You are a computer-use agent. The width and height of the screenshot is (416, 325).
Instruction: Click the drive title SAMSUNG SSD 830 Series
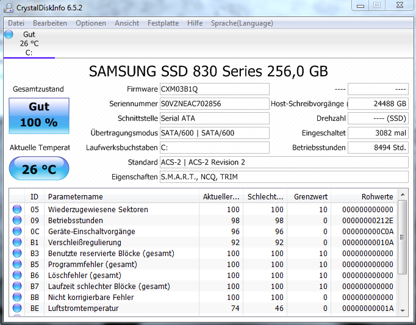[208, 71]
